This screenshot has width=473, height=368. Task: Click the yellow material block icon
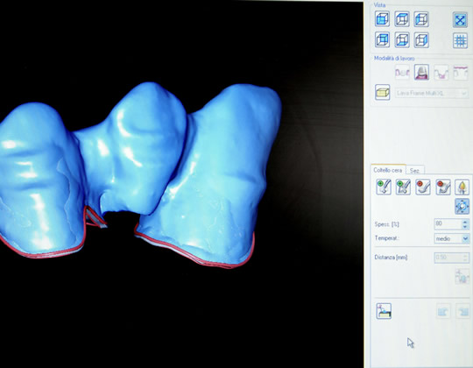click(383, 92)
